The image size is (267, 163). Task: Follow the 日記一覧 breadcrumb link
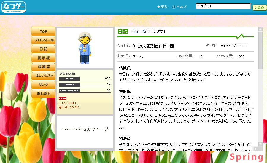139,31
